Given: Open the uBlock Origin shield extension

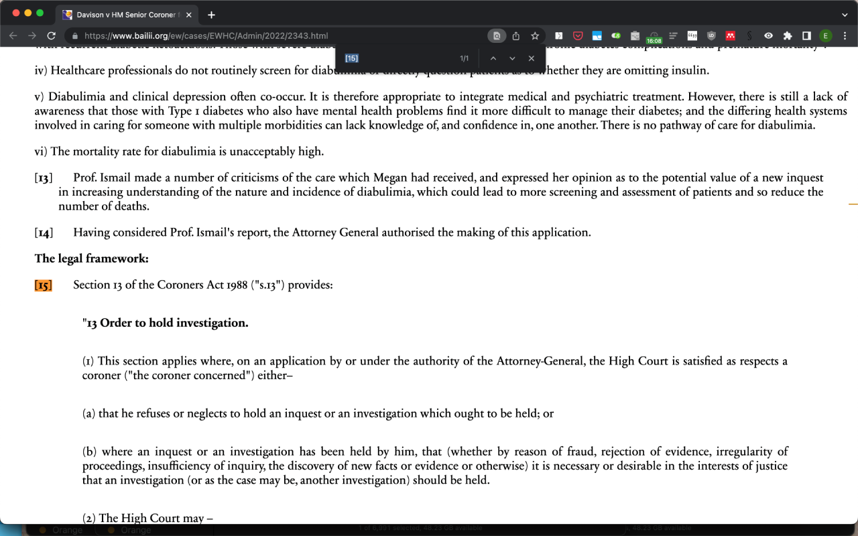Looking at the screenshot, I should pyautogui.click(x=711, y=36).
